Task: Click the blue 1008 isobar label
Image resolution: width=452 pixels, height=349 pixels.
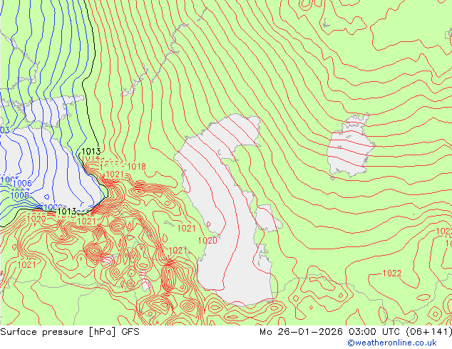Action: tap(19, 195)
